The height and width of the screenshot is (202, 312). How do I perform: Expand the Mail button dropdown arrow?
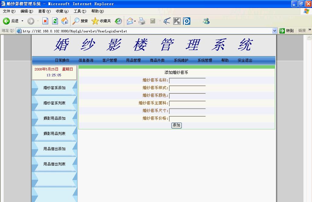pyautogui.click(x=135, y=21)
